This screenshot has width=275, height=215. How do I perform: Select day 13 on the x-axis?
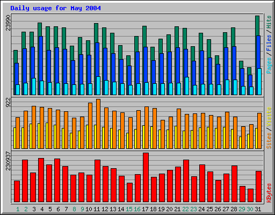[113, 209]
